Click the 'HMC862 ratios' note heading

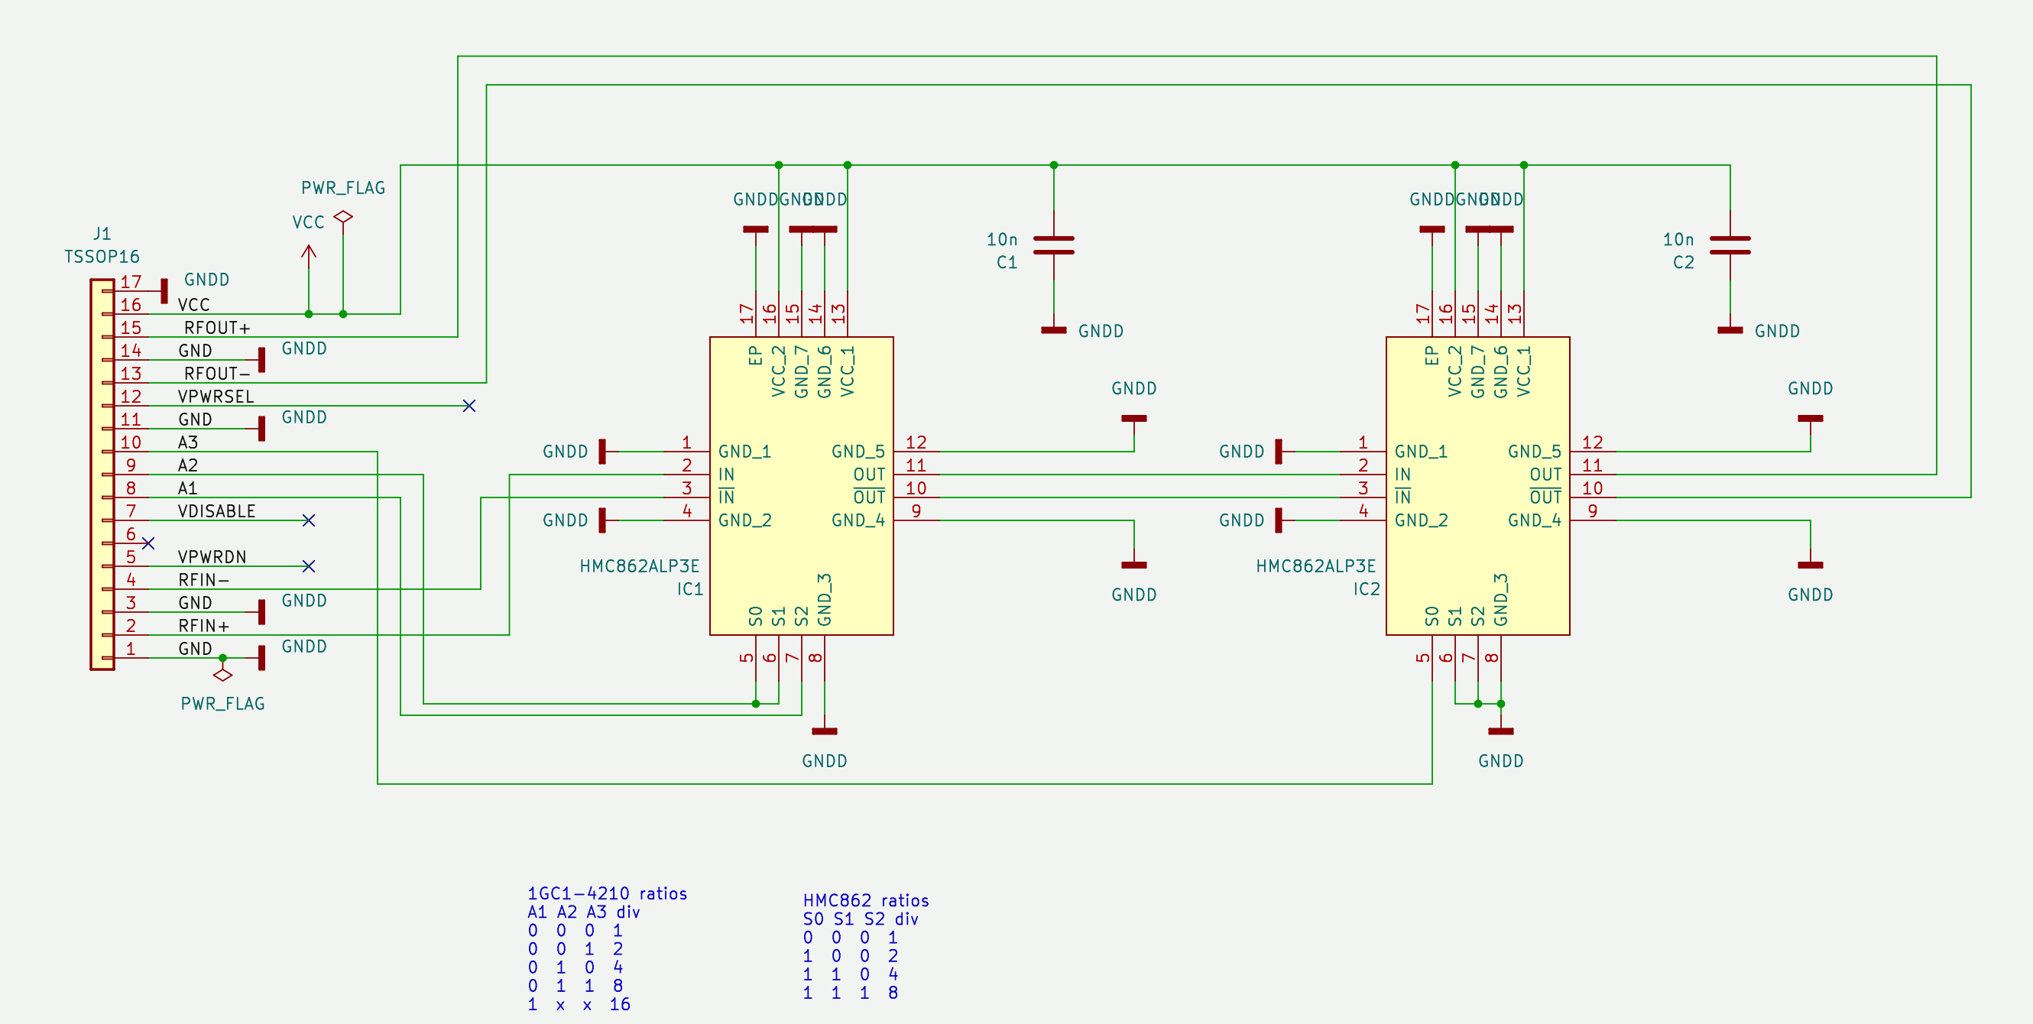(x=866, y=901)
